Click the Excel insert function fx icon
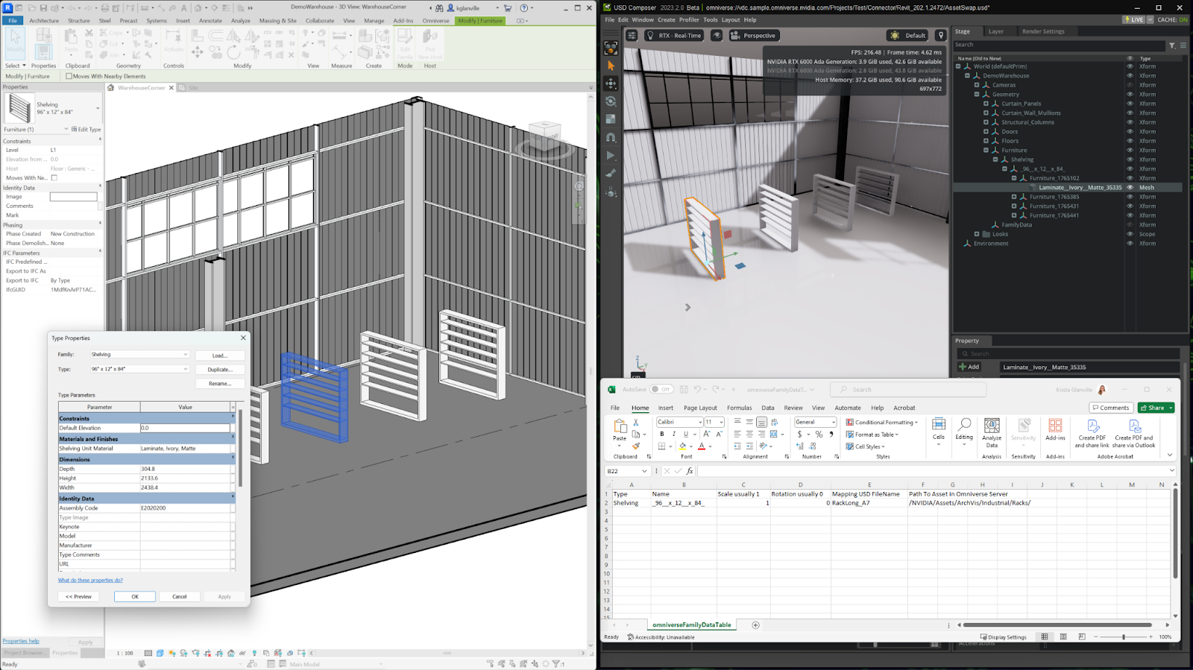Viewport: 1193px width, 670px height. coord(690,471)
